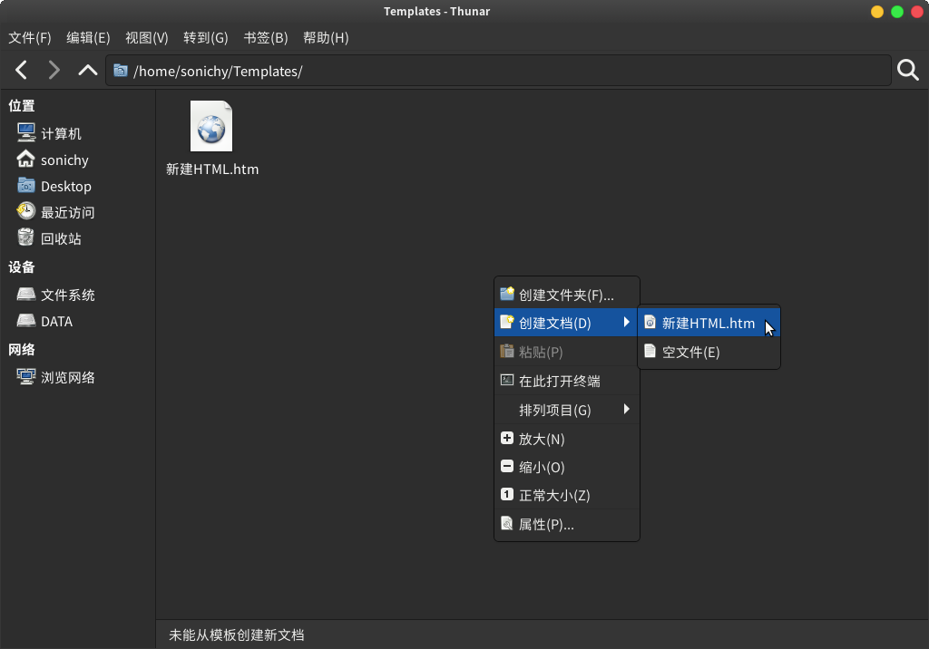This screenshot has width=929, height=649.
Task: Open the sonichy home folder
Action: coord(64,160)
